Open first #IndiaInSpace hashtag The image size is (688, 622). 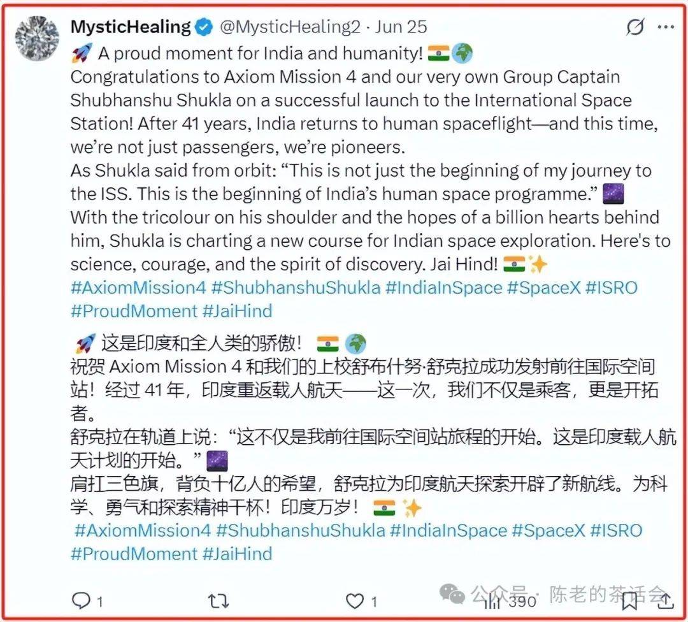[x=444, y=288]
